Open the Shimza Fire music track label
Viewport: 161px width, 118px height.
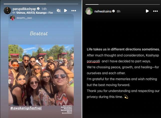pos(35,13)
